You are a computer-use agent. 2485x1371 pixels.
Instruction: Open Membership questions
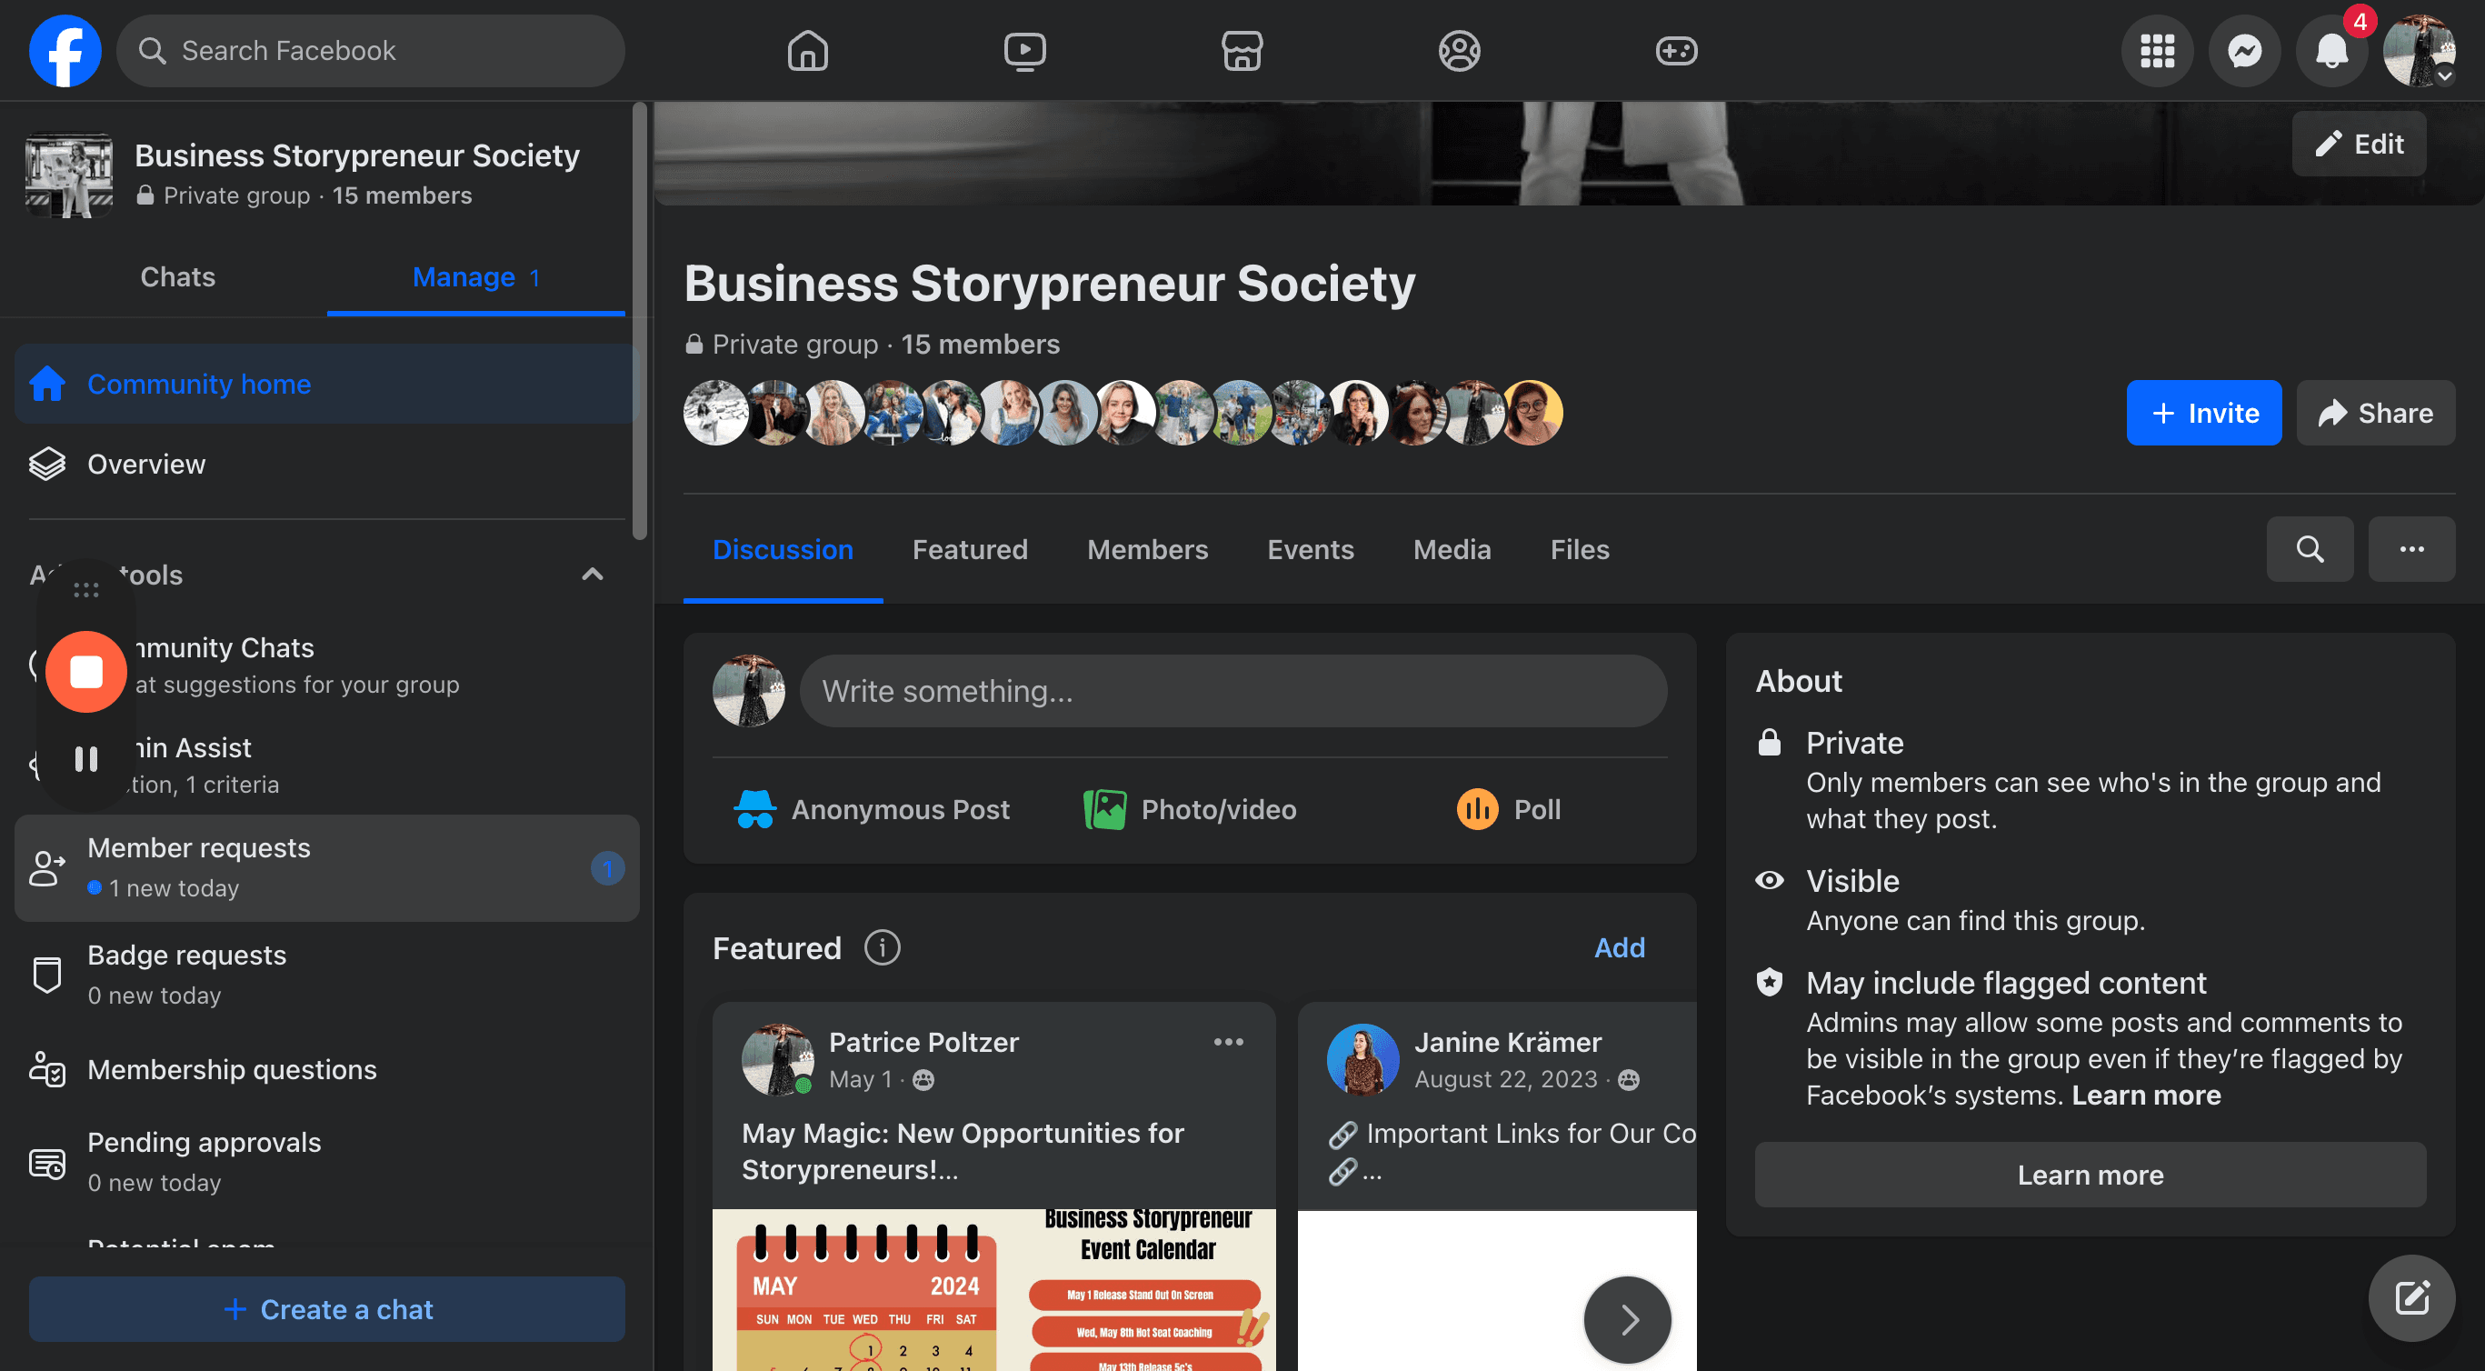pyautogui.click(x=327, y=1069)
